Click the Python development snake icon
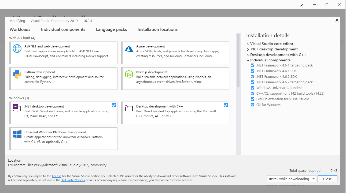The height and width of the screenshot is (193, 346). coord(17,74)
